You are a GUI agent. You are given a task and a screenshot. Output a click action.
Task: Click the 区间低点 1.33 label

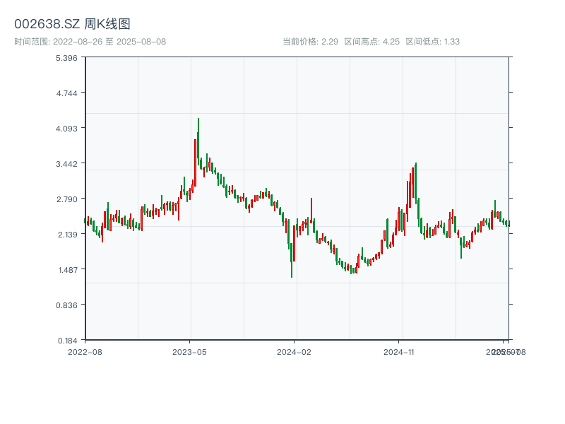coord(432,42)
